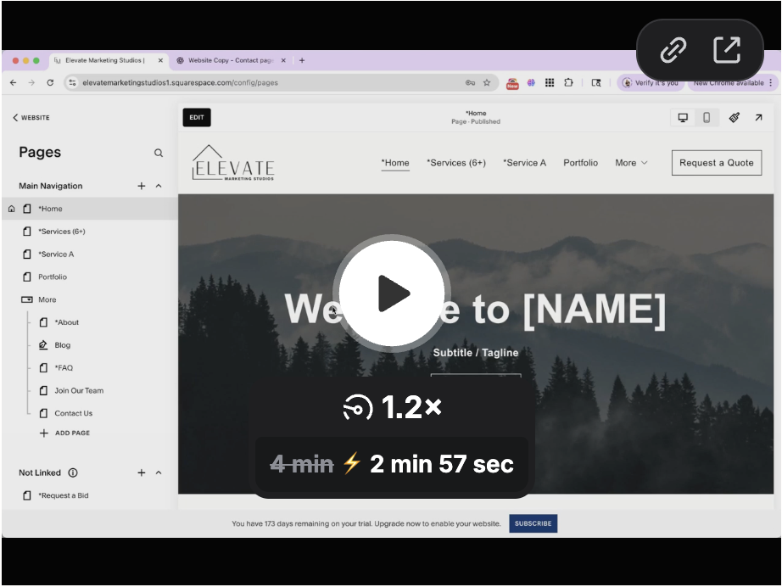Expand the More folder in the sidebar
This screenshot has height=587, width=782.
[x=47, y=299]
